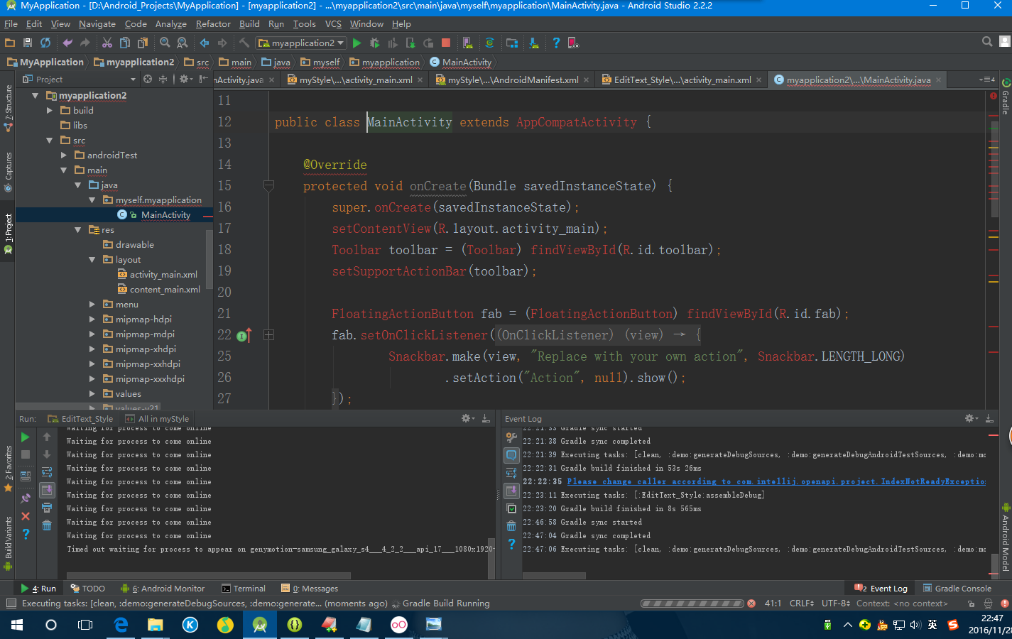Toggle Mark all as read in Event Log
Screen dimensions: 1012x639
coord(511,508)
